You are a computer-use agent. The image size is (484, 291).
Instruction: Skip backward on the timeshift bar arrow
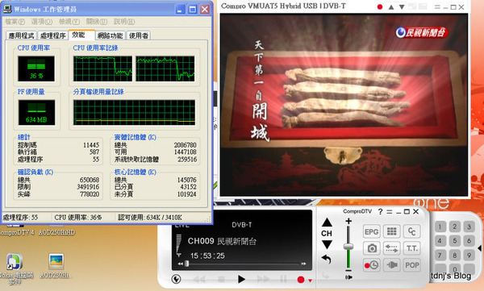180,264
